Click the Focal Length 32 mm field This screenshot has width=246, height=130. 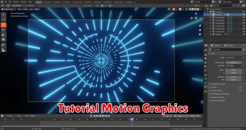point(234,63)
